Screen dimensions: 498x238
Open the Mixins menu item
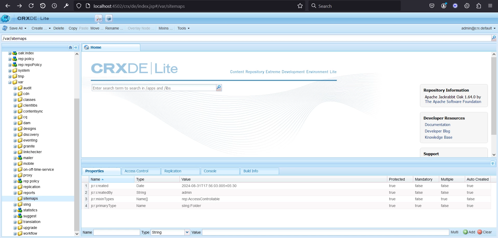(x=165, y=28)
